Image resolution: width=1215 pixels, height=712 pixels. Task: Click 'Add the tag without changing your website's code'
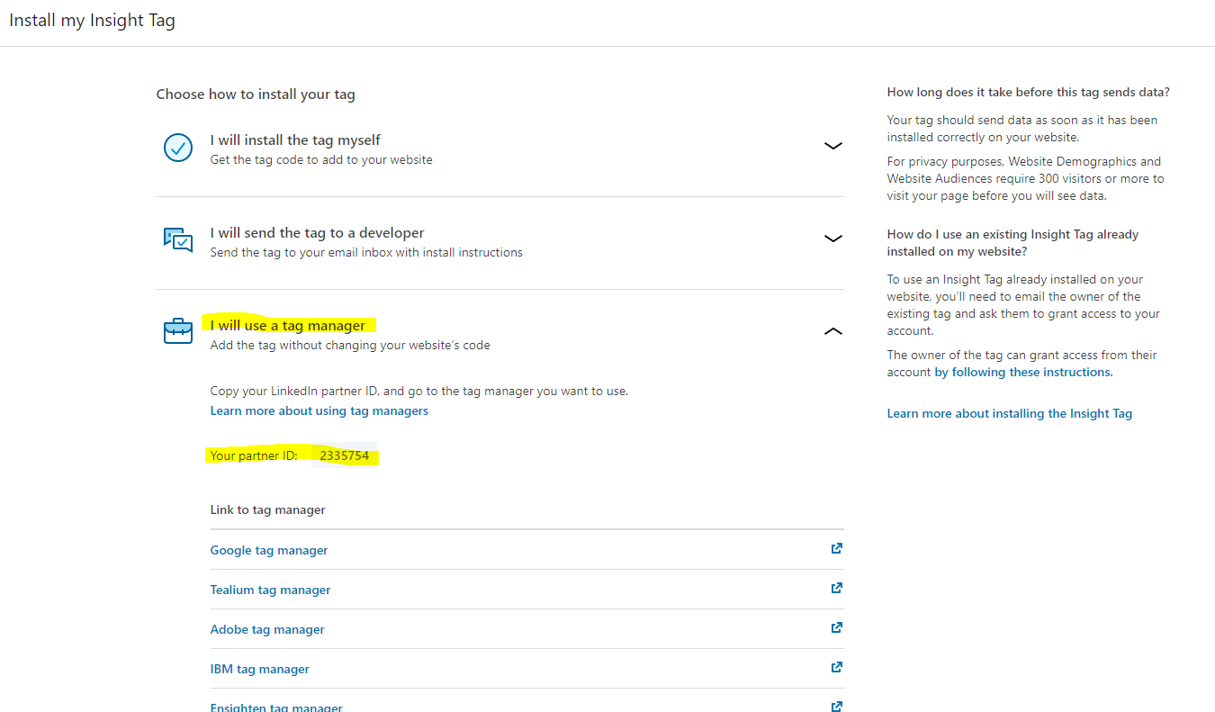(x=350, y=345)
